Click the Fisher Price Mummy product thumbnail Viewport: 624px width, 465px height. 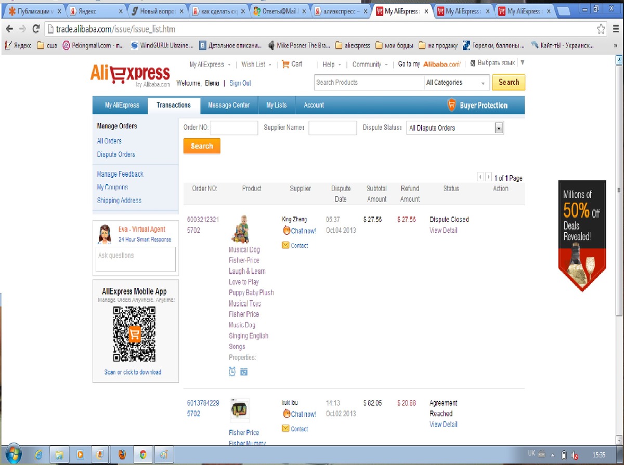[240, 410]
